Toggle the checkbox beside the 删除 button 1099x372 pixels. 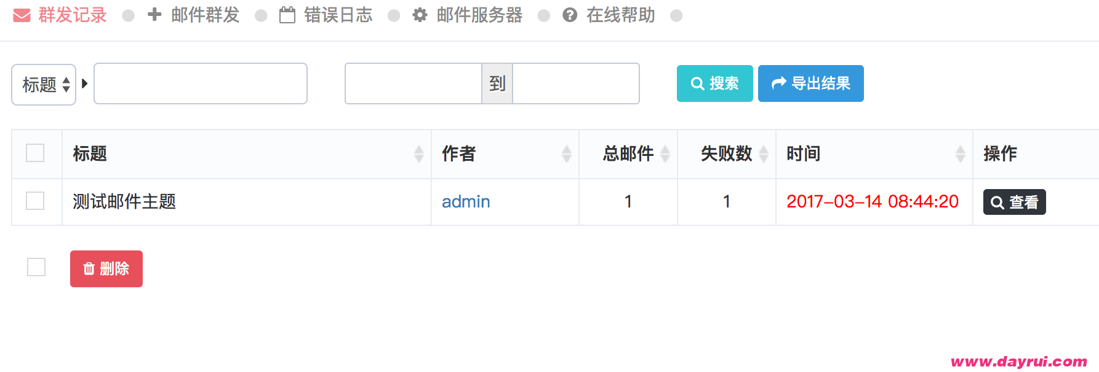pyautogui.click(x=36, y=267)
